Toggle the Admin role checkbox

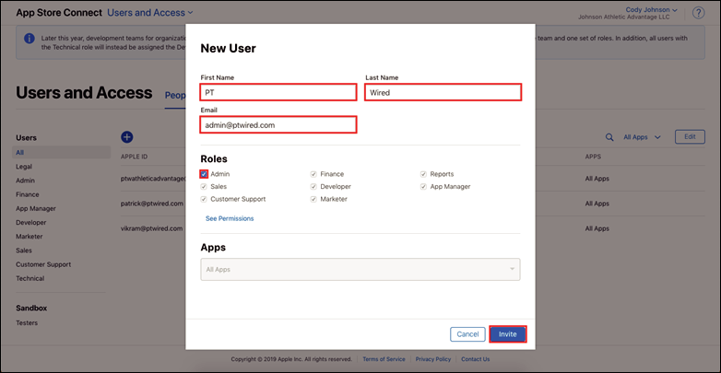click(x=204, y=174)
